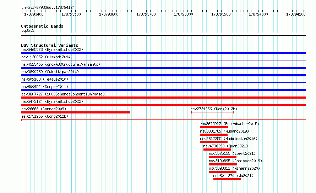The height and width of the screenshot is (193, 316).
Task: Click the red bar below esv3607727
Action: coord(163,98)
